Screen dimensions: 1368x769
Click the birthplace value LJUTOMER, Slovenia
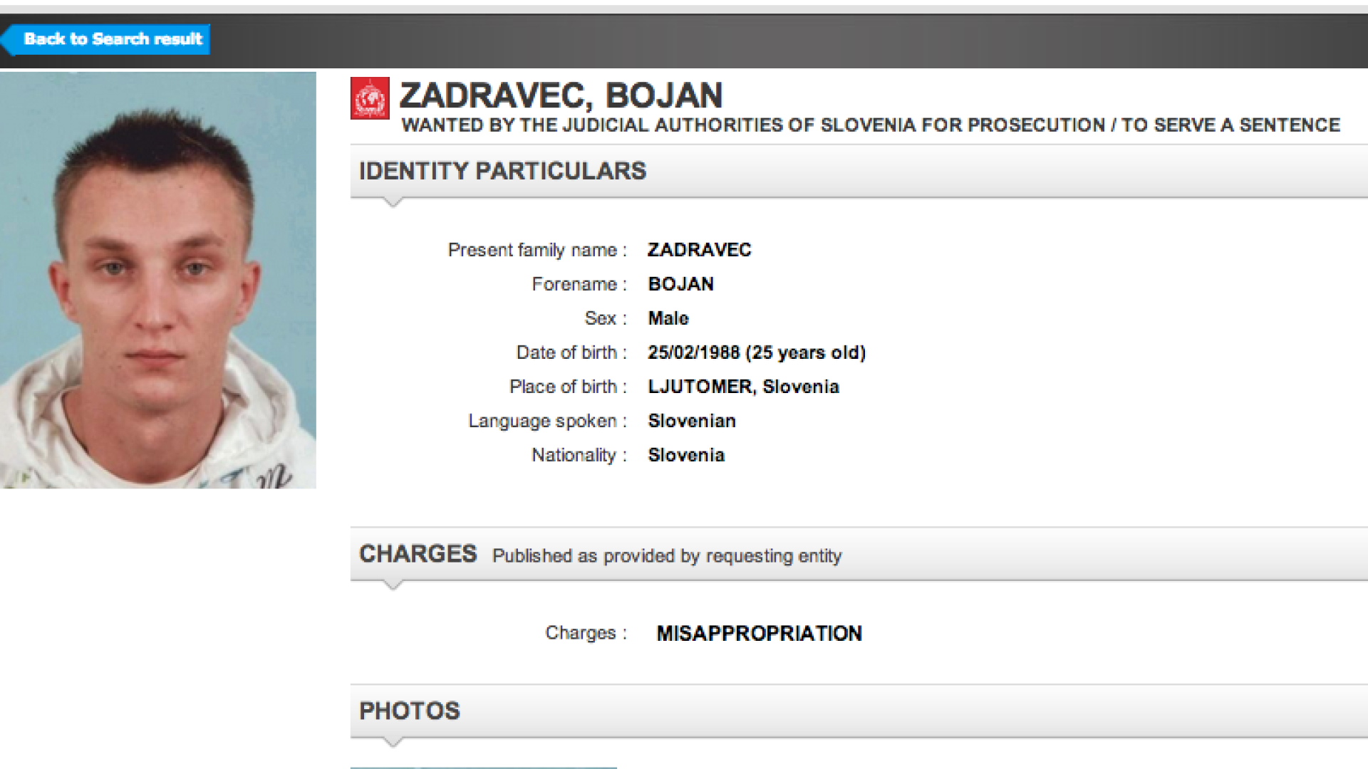point(743,387)
